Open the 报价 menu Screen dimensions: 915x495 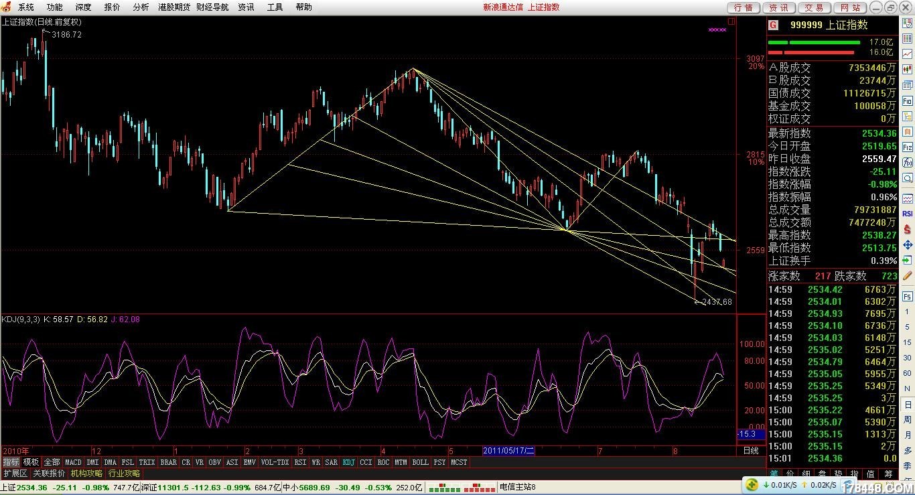point(112,7)
